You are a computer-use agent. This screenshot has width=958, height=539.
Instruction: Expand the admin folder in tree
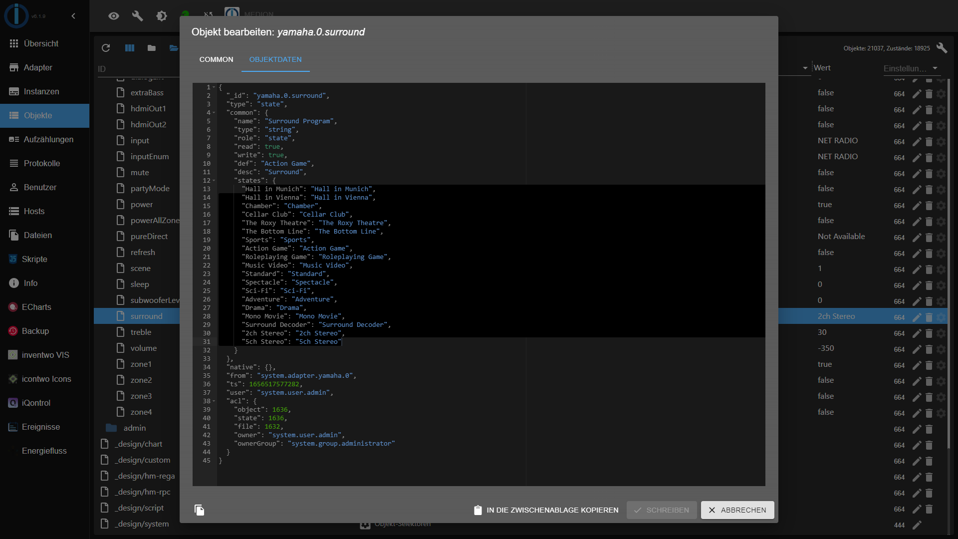coord(111,428)
